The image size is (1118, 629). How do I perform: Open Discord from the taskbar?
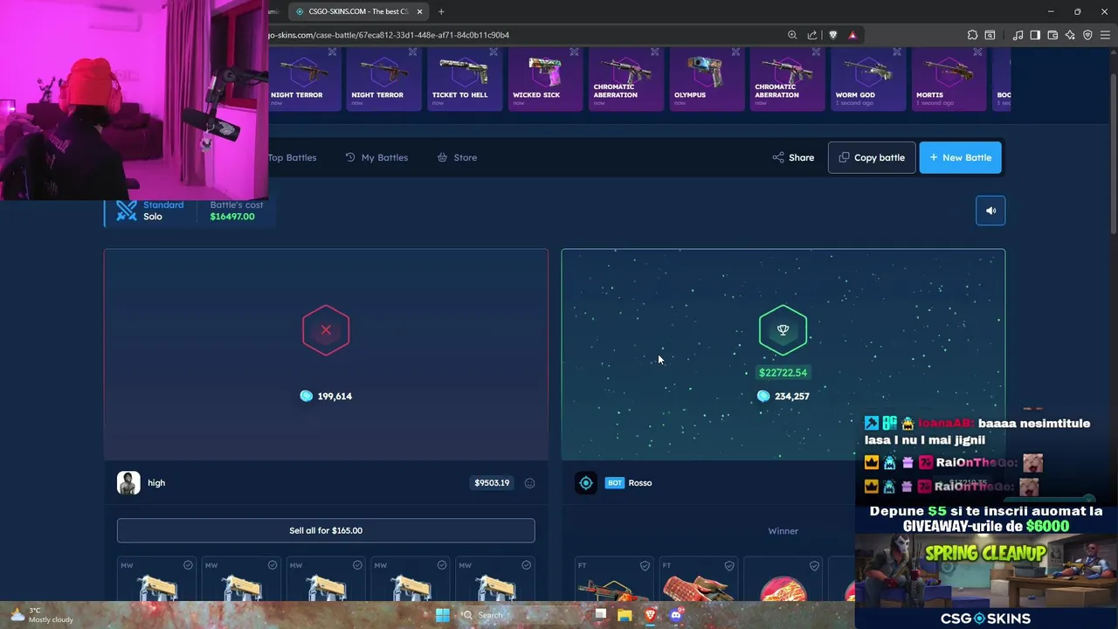(x=675, y=615)
